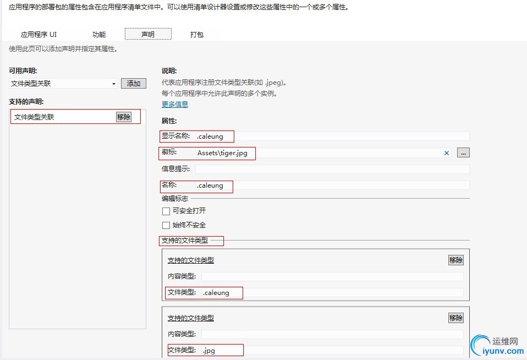527x360 pixels.
Task: Focus the 信息提示 text field
Action: tap(332, 169)
